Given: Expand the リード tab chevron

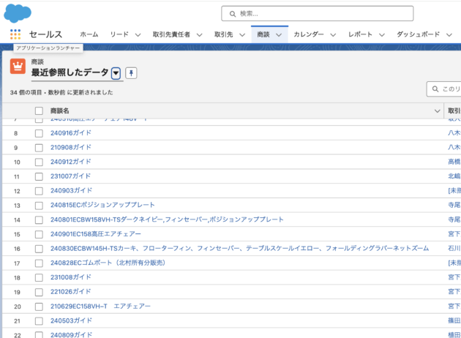Looking at the screenshot, I should click(138, 35).
